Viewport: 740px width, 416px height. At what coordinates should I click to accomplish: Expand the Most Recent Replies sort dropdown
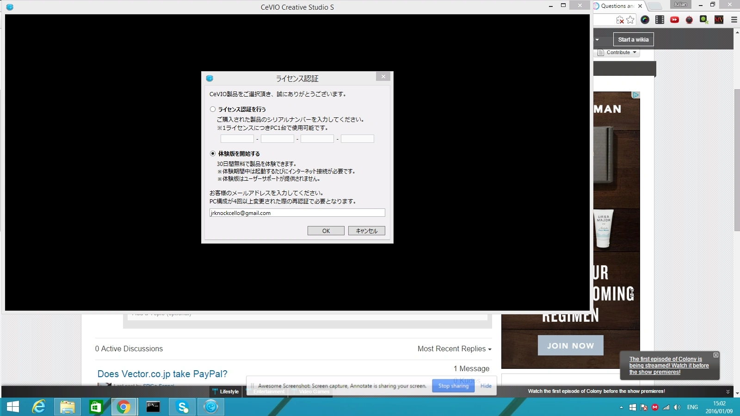(454, 349)
